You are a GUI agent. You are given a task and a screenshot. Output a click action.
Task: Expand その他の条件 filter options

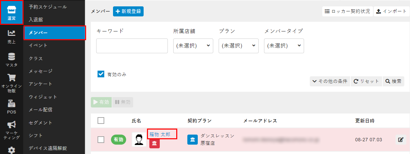330,81
